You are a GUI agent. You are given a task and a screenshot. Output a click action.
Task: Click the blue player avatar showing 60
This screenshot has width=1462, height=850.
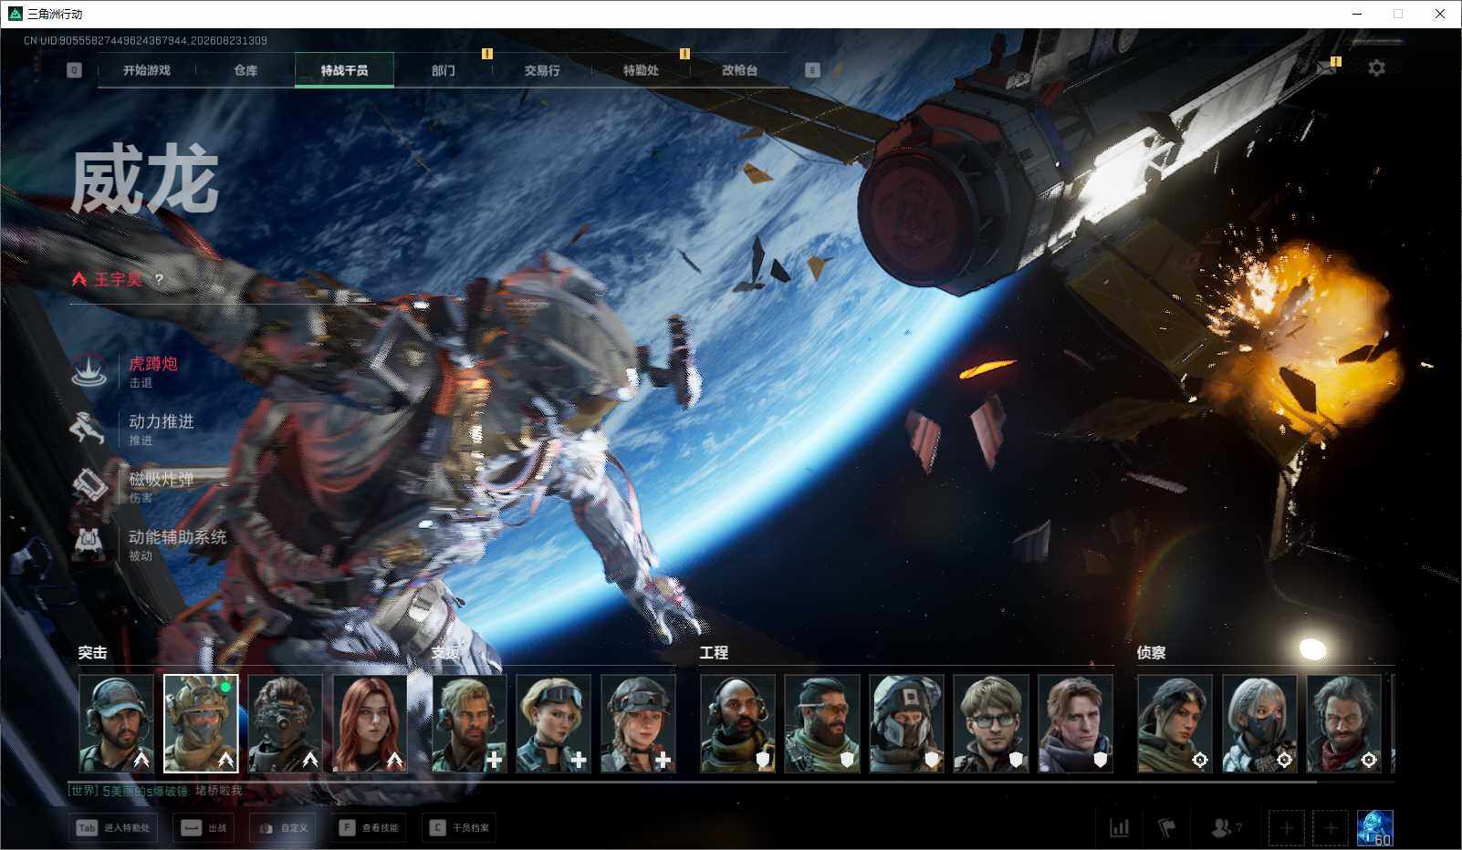click(x=1375, y=828)
